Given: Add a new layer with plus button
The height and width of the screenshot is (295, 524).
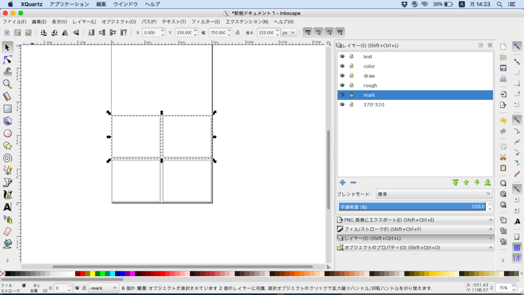Looking at the screenshot, I should point(342,183).
